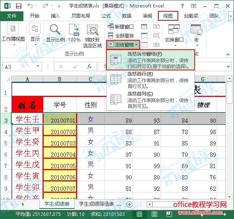Image resolution: width=234 pixels, height=219 pixels.
Task: Click horizontal scrollbar left arrow
Action: point(149,204)
